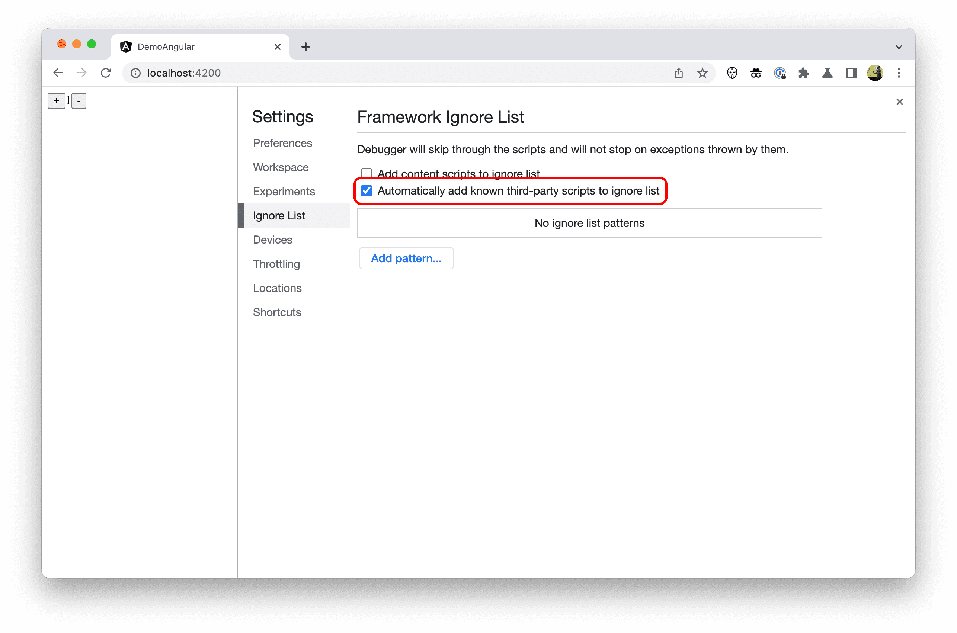Toggle 'Automatically add known third-party scripts' checkbox
Viewport: 957px width, 633px height.
pyautogui.click(x=366, y=190)
